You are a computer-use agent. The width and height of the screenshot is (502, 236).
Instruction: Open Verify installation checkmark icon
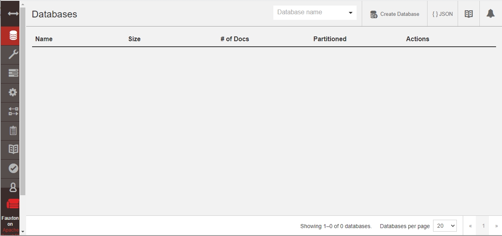13,168
